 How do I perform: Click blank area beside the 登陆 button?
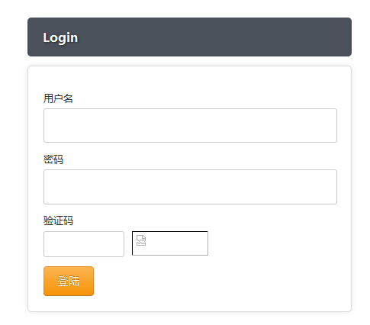click(216, 281)
